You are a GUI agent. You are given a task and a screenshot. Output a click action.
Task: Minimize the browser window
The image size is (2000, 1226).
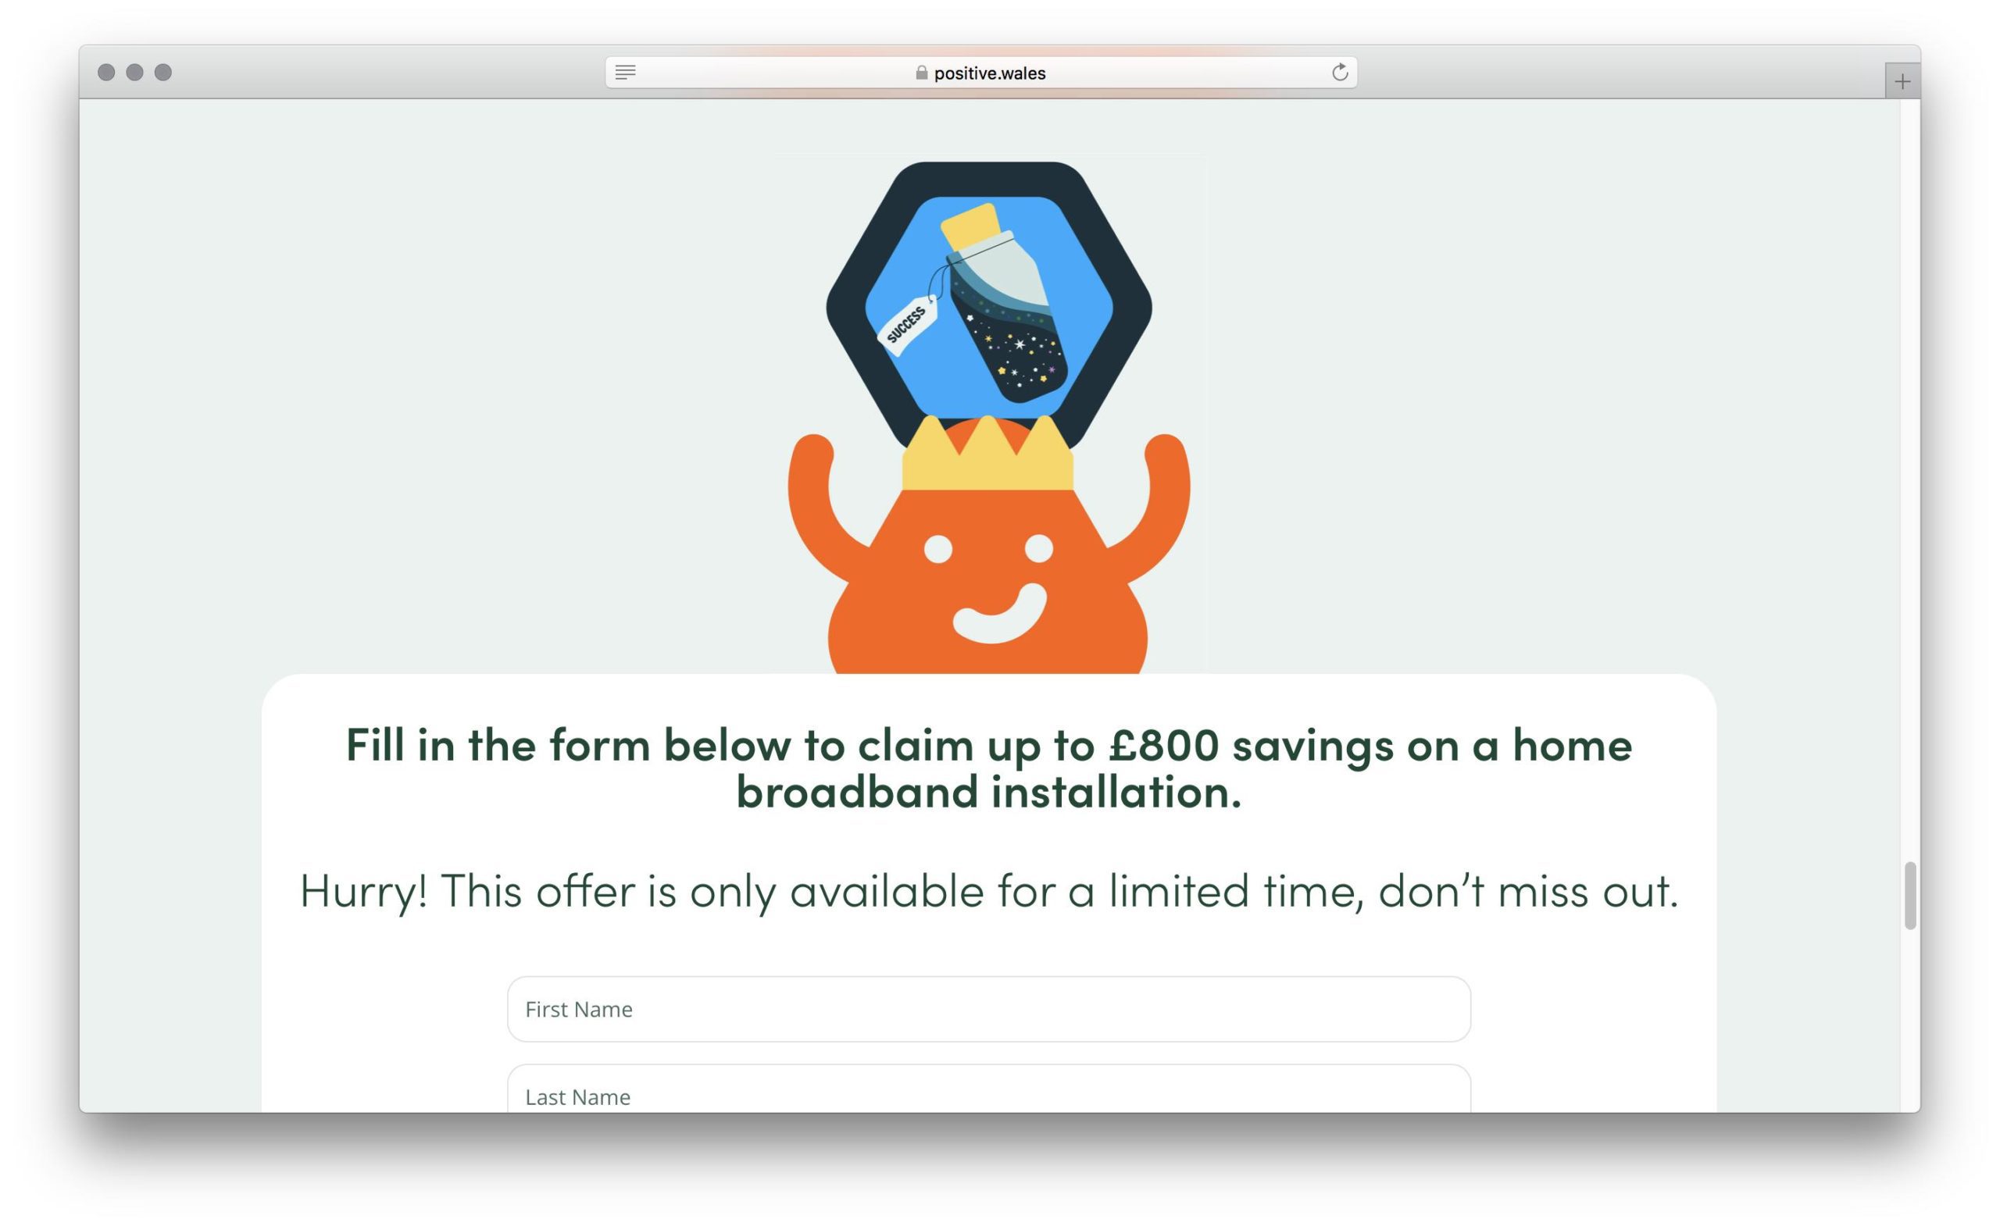pyautogui.click(x=134, y=72)
